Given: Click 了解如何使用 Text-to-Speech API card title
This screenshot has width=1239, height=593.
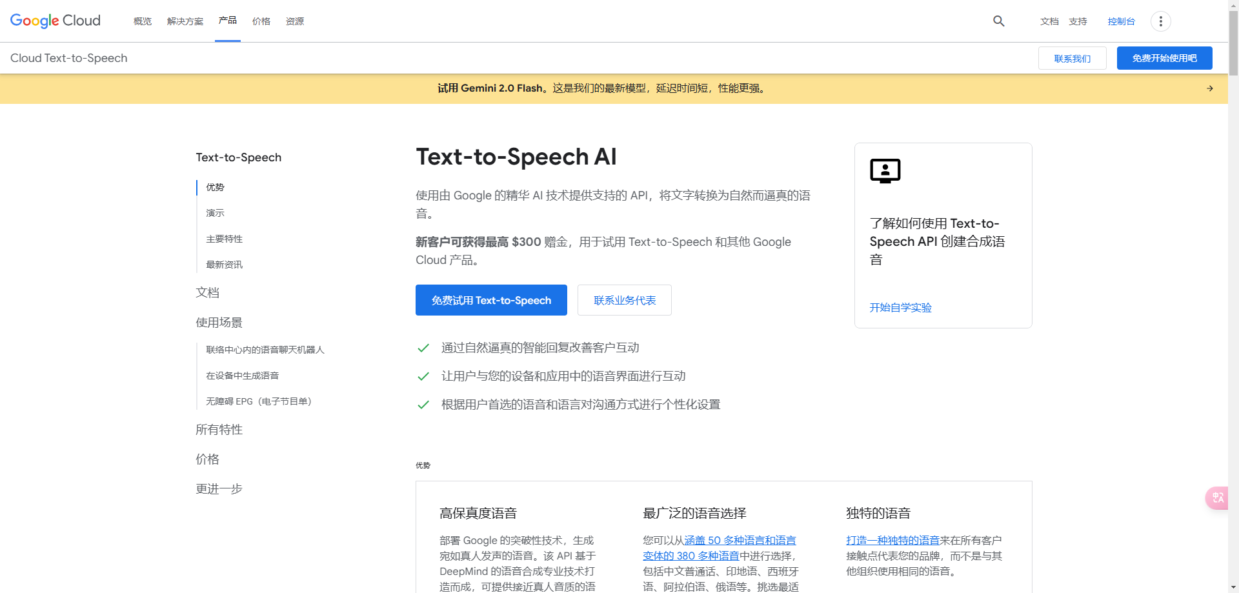Looking at the screenshot, I should tap(937, 241).
